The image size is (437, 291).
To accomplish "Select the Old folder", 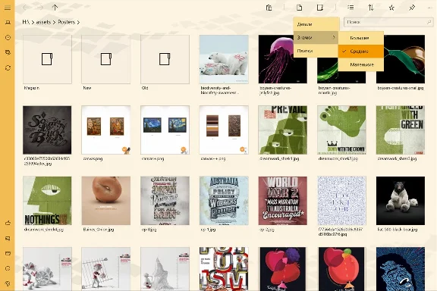I will 165,59.
